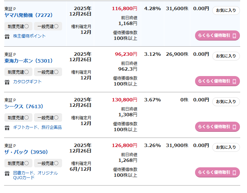Screen dimensions: 247x193
Task: Add 東海カーボン to お気に入り
Action: click(226, 56)
